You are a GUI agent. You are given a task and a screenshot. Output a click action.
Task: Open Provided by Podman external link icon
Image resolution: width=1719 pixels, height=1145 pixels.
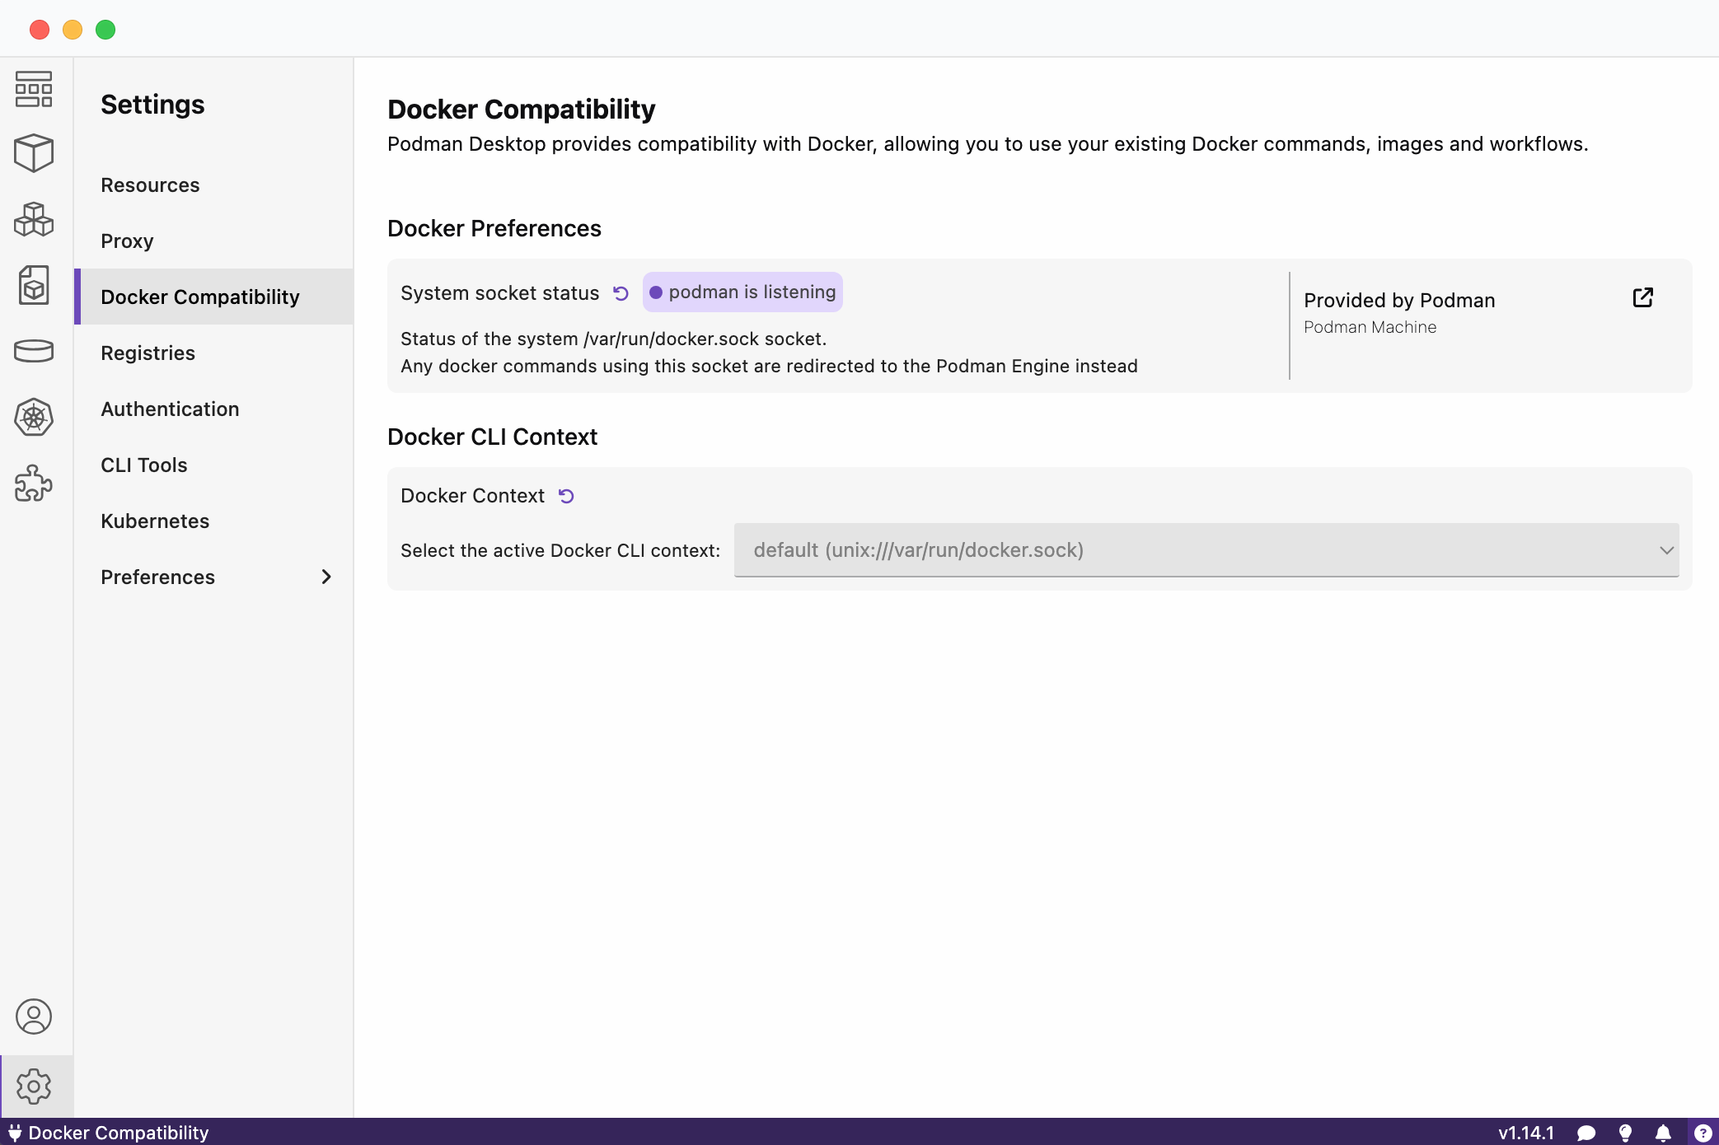pyautogui.click(x=1642, y=297)
